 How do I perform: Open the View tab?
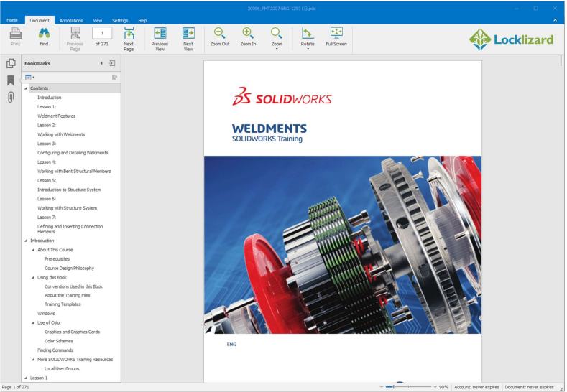pyautogui.click(x=98, y=21)
